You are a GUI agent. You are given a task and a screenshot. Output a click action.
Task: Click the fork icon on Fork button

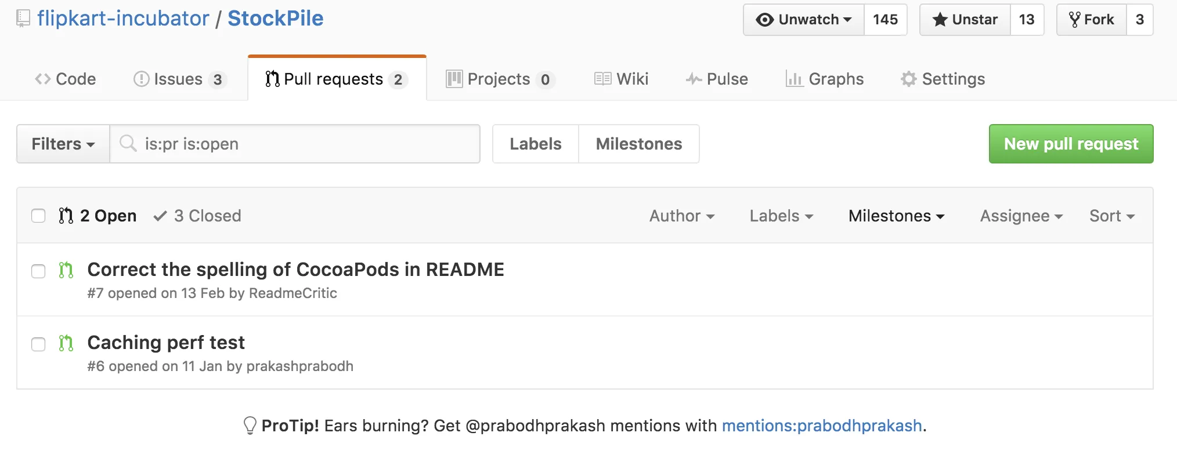click(x=1074, y=20)
